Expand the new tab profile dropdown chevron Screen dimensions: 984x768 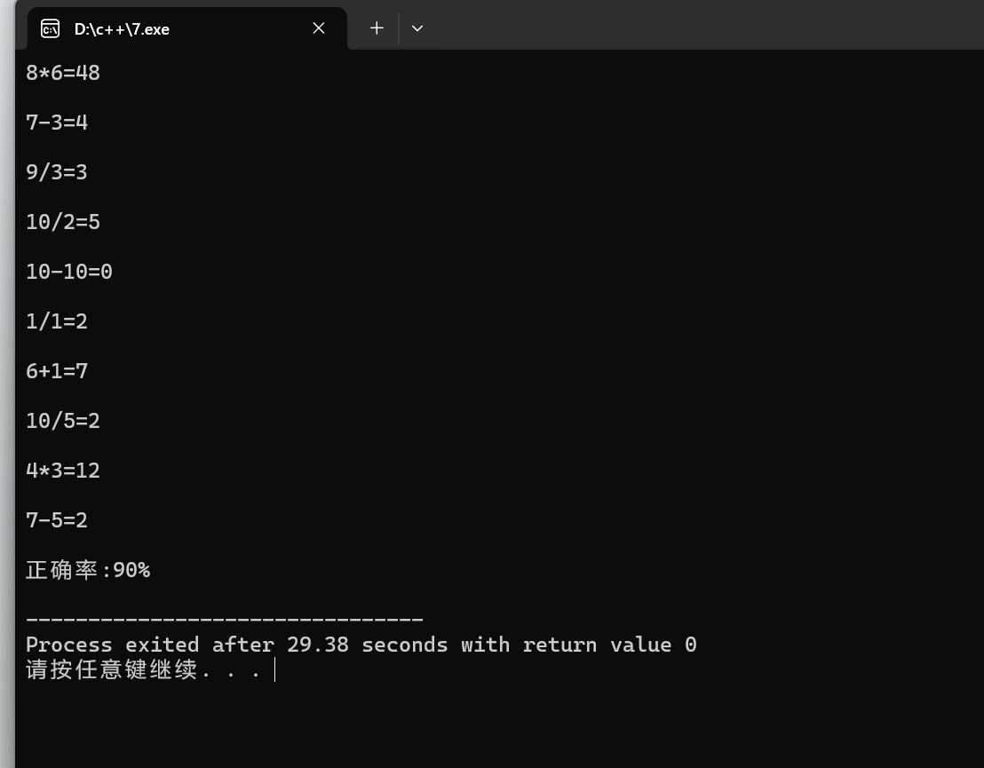417,28
